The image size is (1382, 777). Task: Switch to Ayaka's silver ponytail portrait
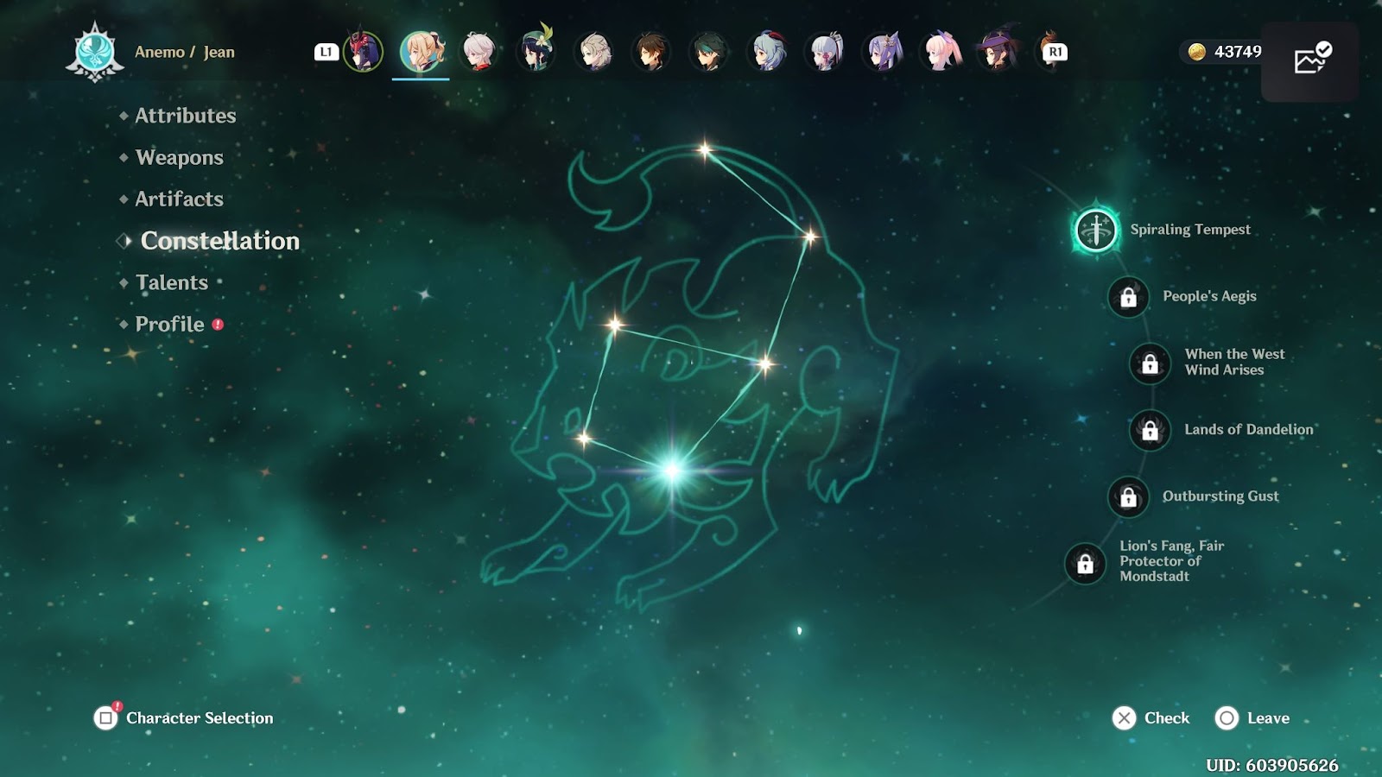[825, 52]
